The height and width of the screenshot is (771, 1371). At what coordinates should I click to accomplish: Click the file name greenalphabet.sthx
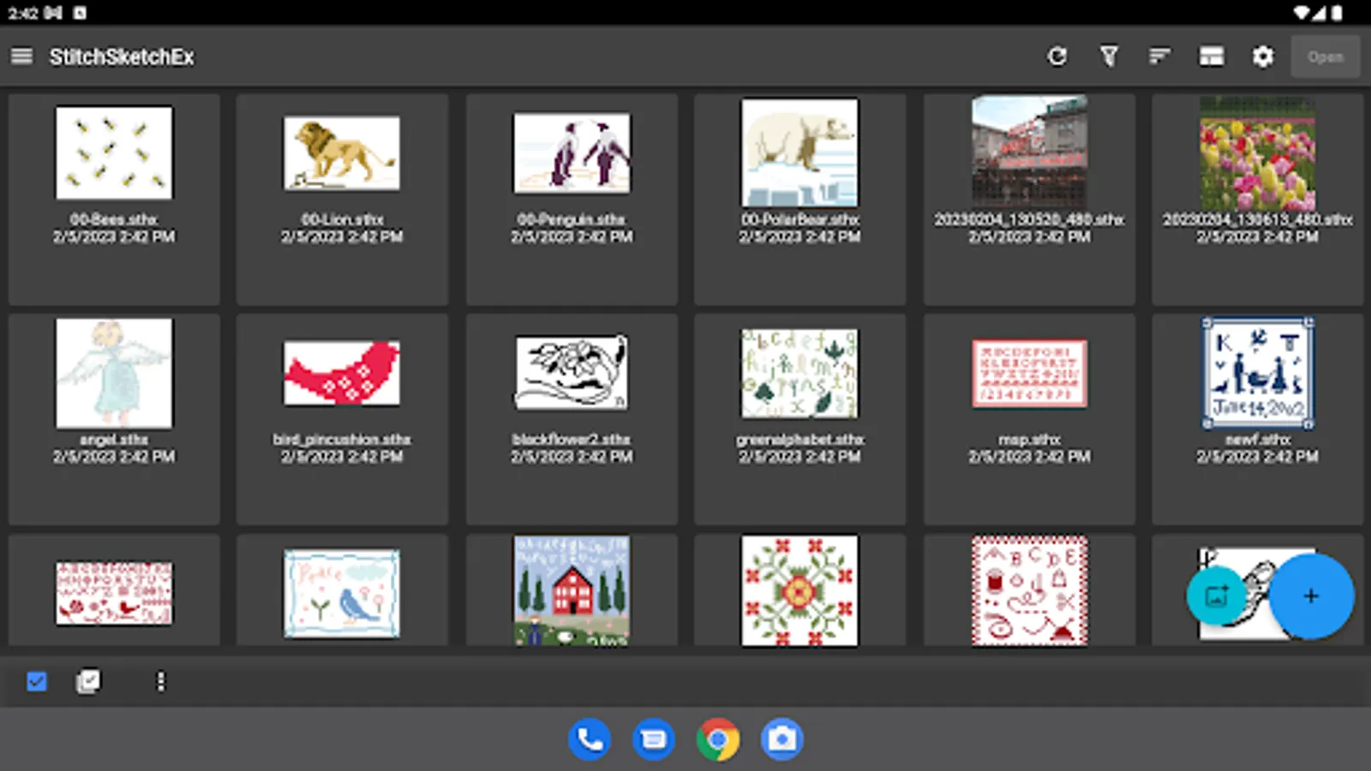pos(799,439)
